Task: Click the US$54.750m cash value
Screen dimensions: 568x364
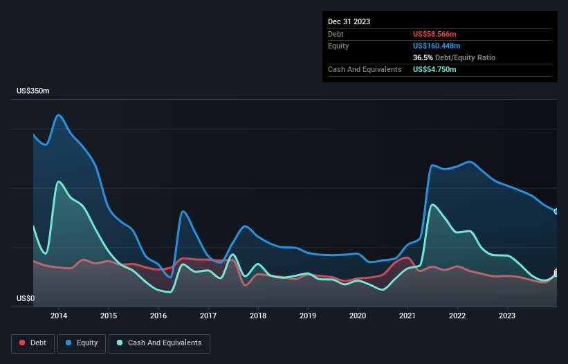Action: pyautogui.click(x=434, y=69)
